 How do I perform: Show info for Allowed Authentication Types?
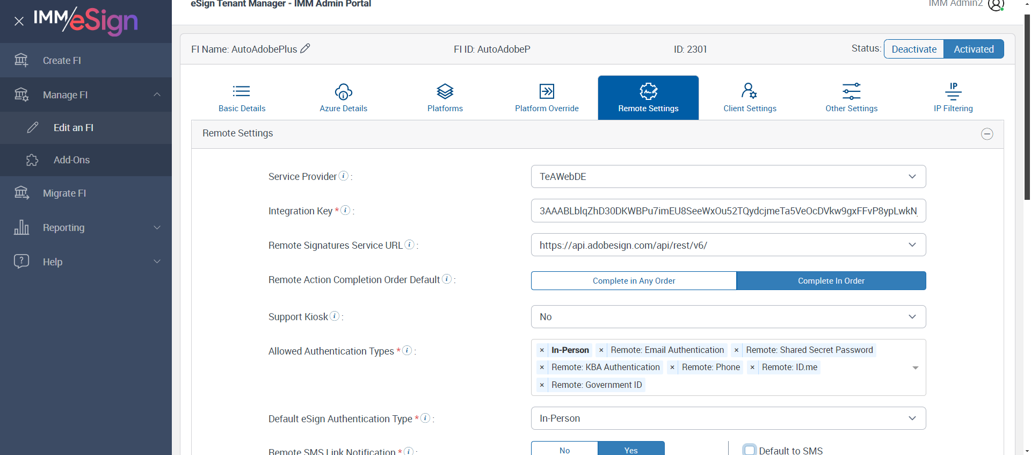[407, 350]
